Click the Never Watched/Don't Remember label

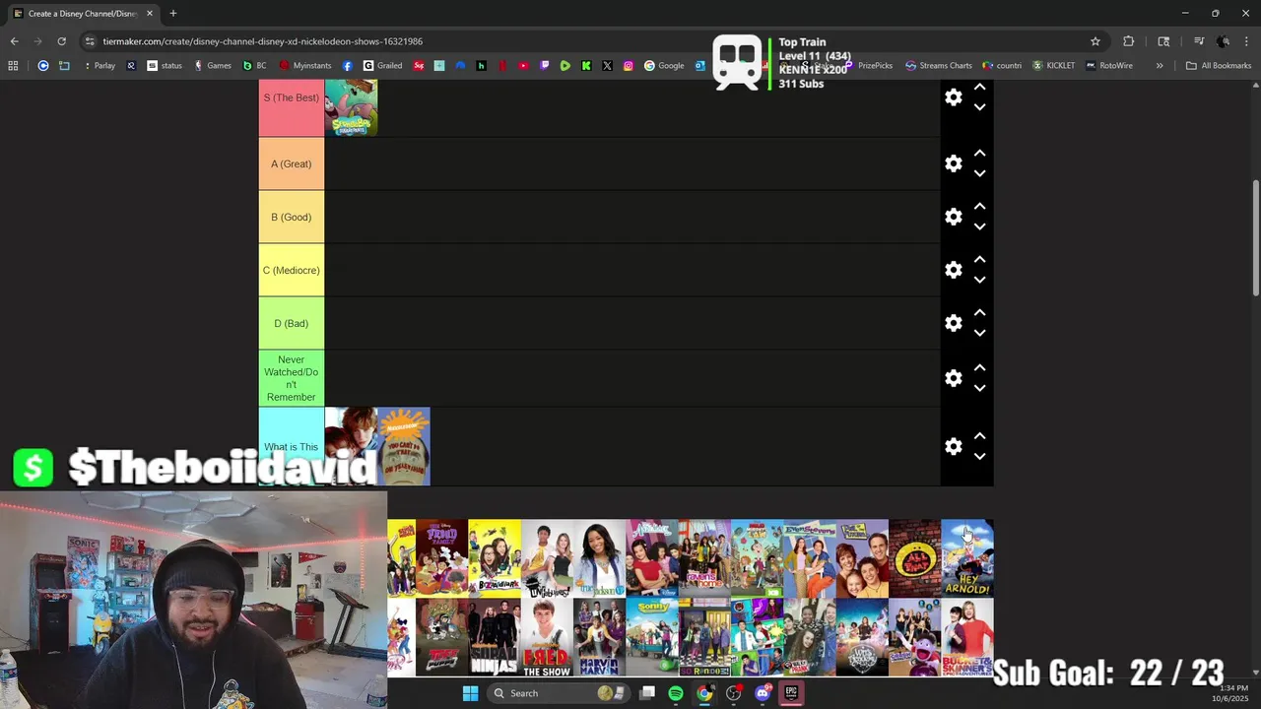(x=292, y=378)
